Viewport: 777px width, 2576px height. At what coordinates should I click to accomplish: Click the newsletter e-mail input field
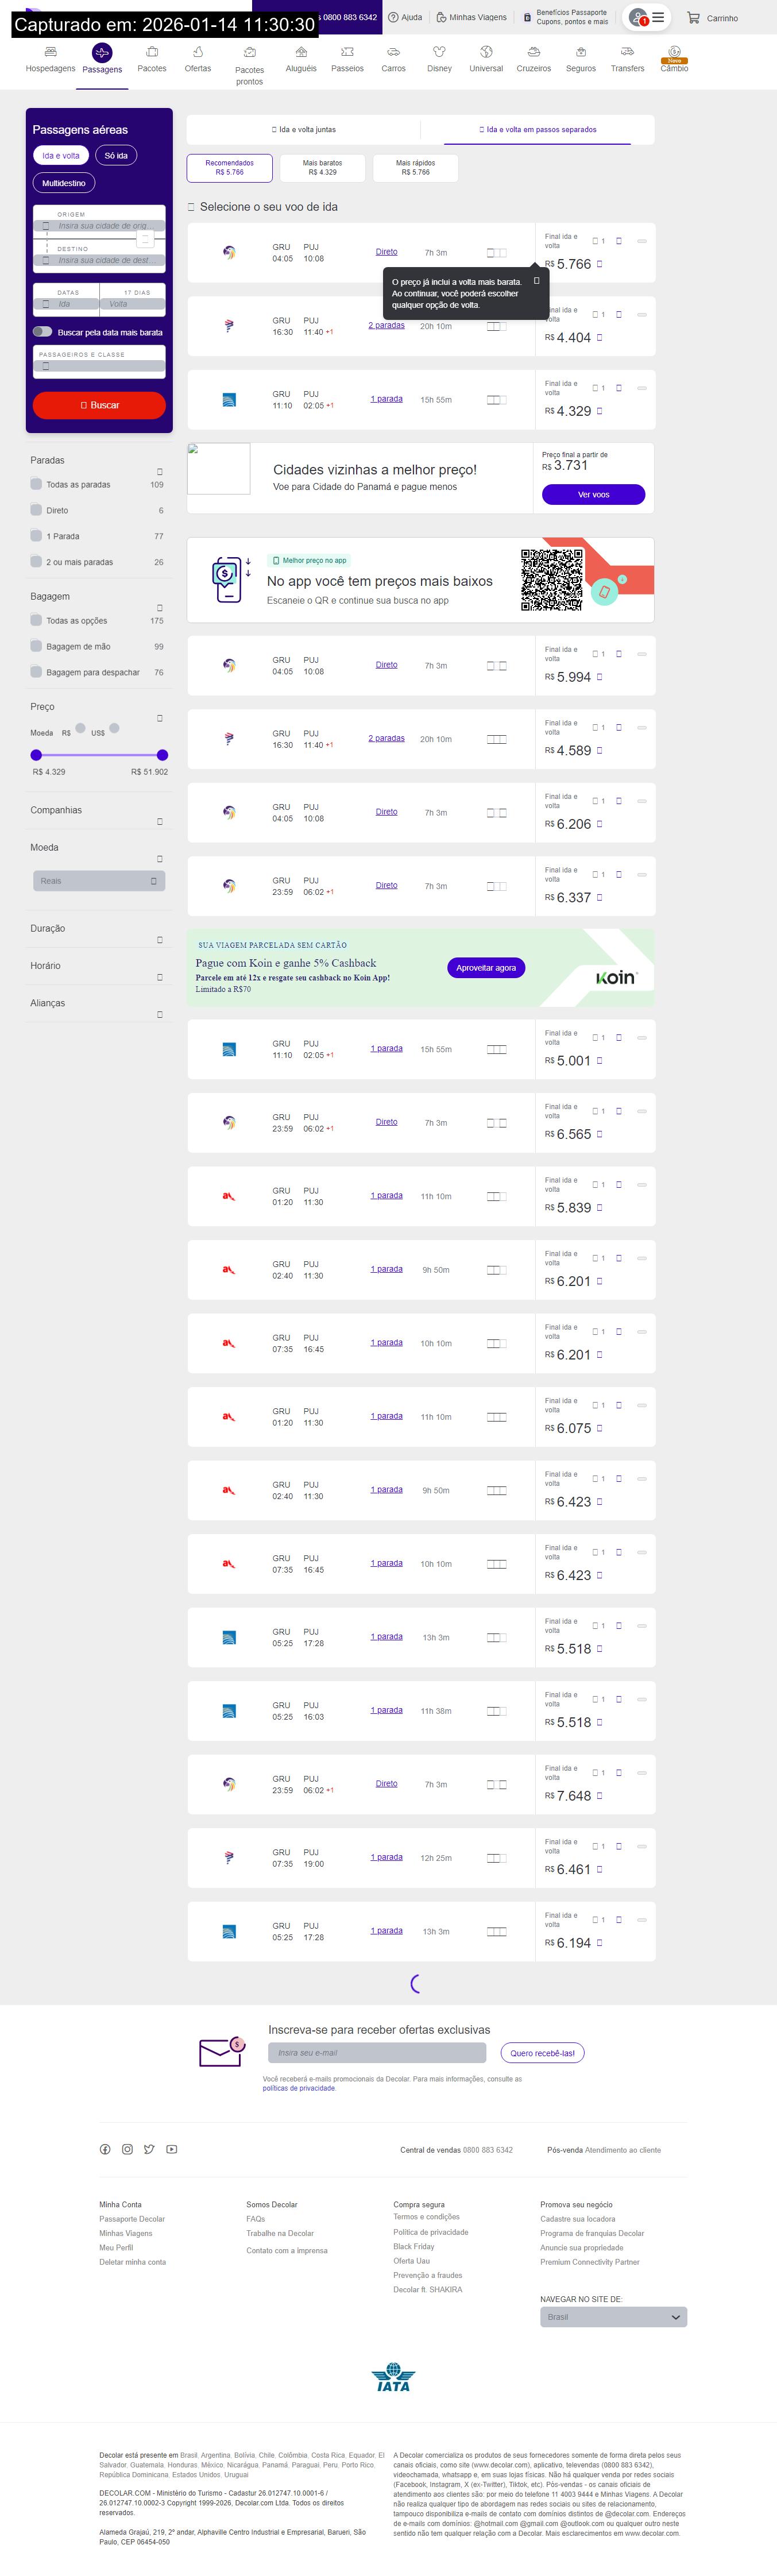tap(377, 2053)
